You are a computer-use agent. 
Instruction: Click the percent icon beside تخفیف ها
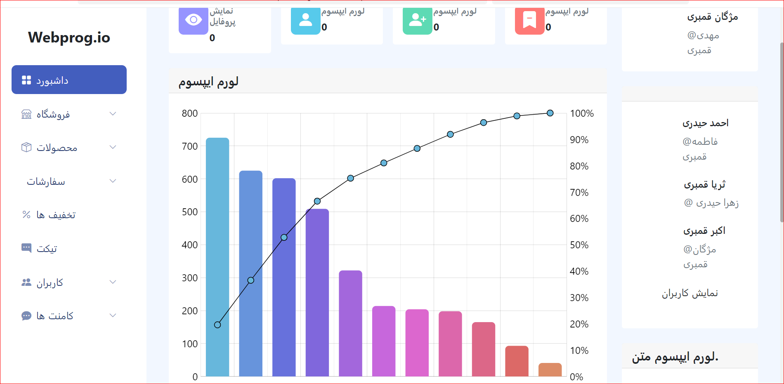[26, 214]
